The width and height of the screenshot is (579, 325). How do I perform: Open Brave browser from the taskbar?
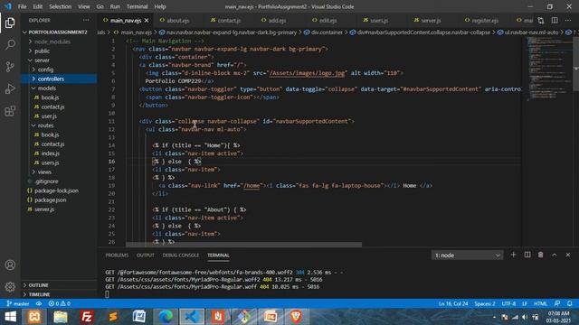coord(296,317)
